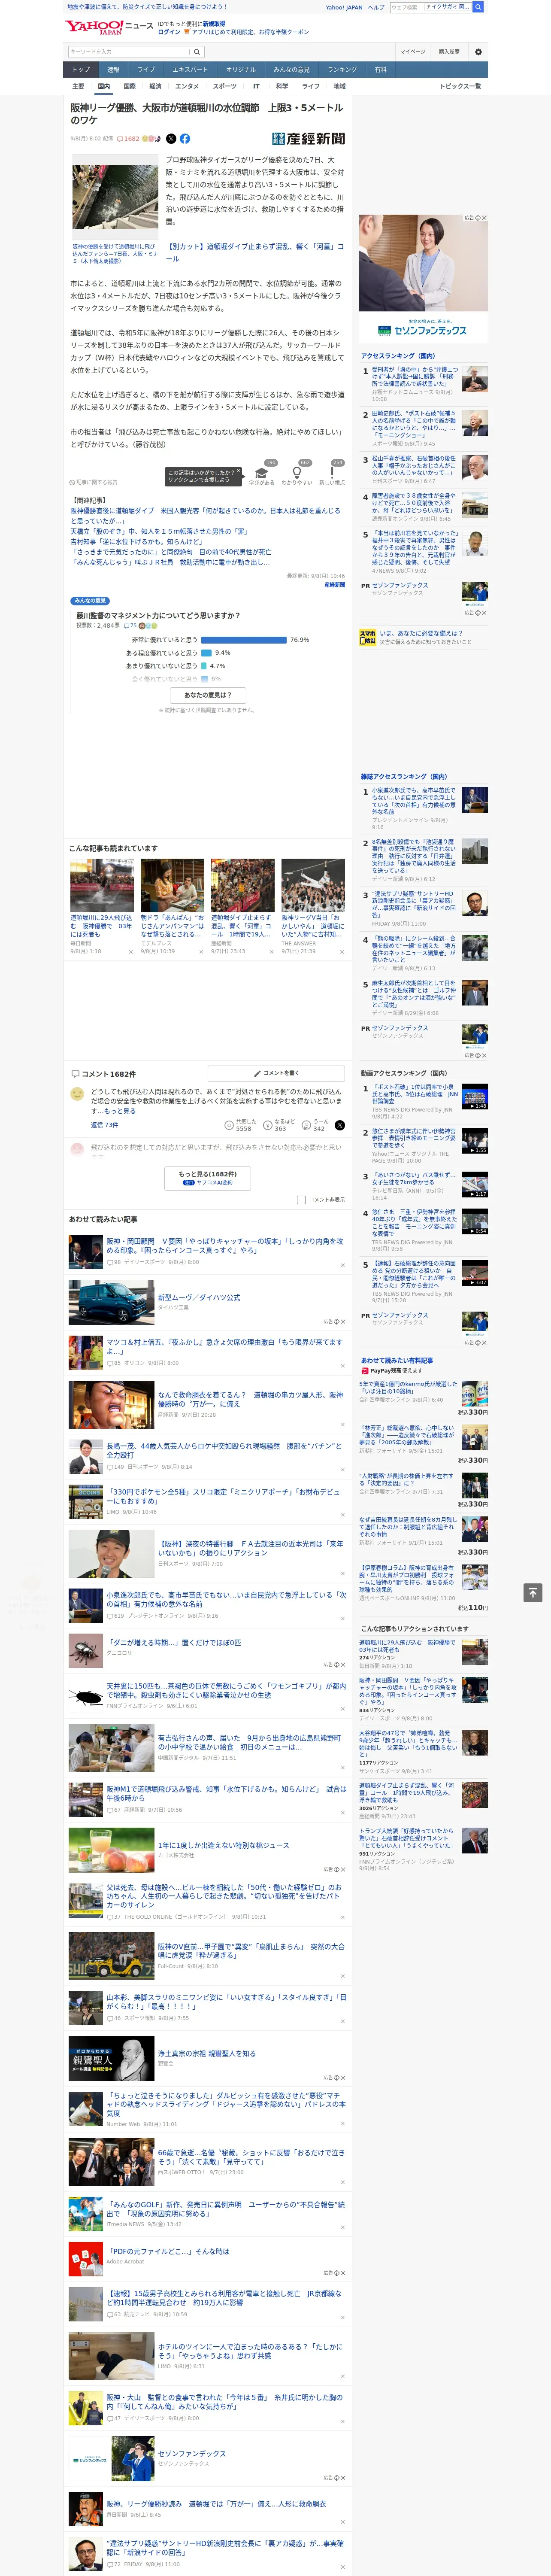Open the 速報 tab
The width and height of the screenshot is (551, 2576).
coord(113,70)
